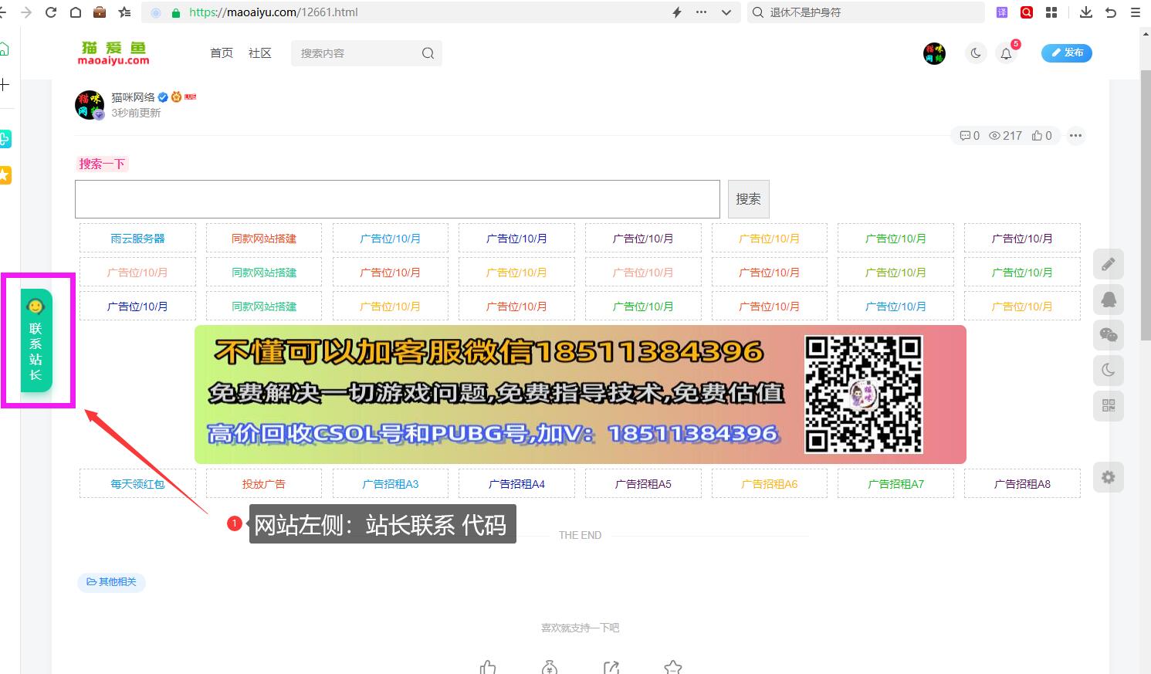1151x674 pixels.
Task: Reload the page with the browser refresh icon
Action: pyautogui.click(x=51, y=12)
